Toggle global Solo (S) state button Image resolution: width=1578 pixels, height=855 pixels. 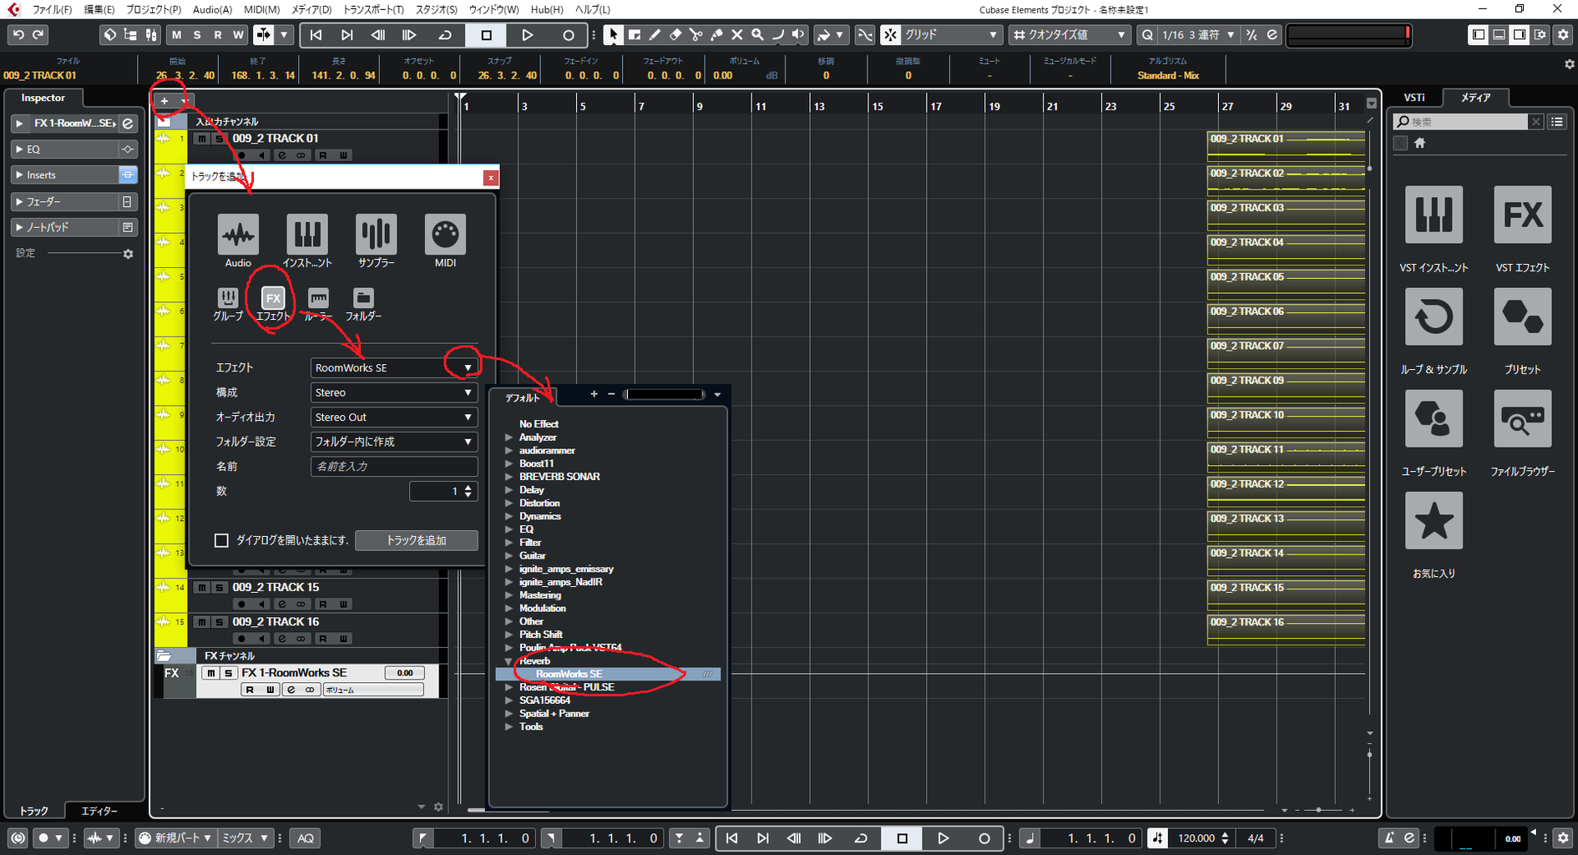197,35
